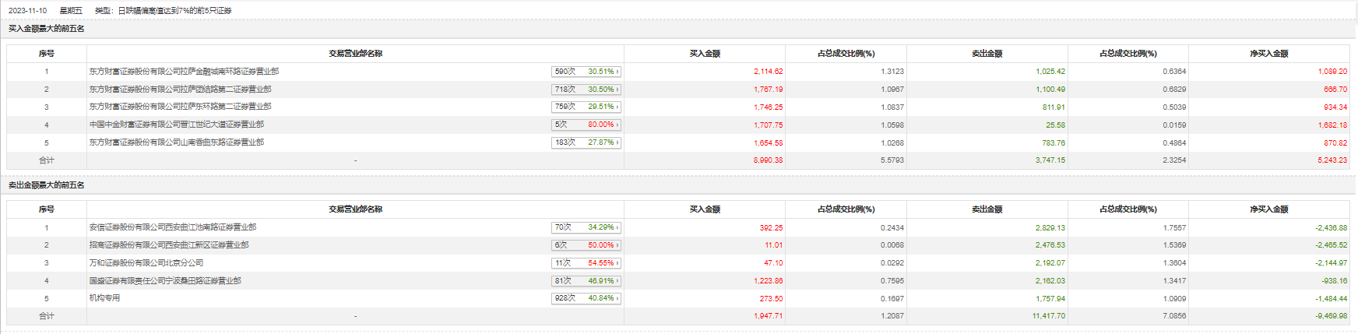
Task: Expand the 928次 40.84% stats box
Action: (586, 298)
